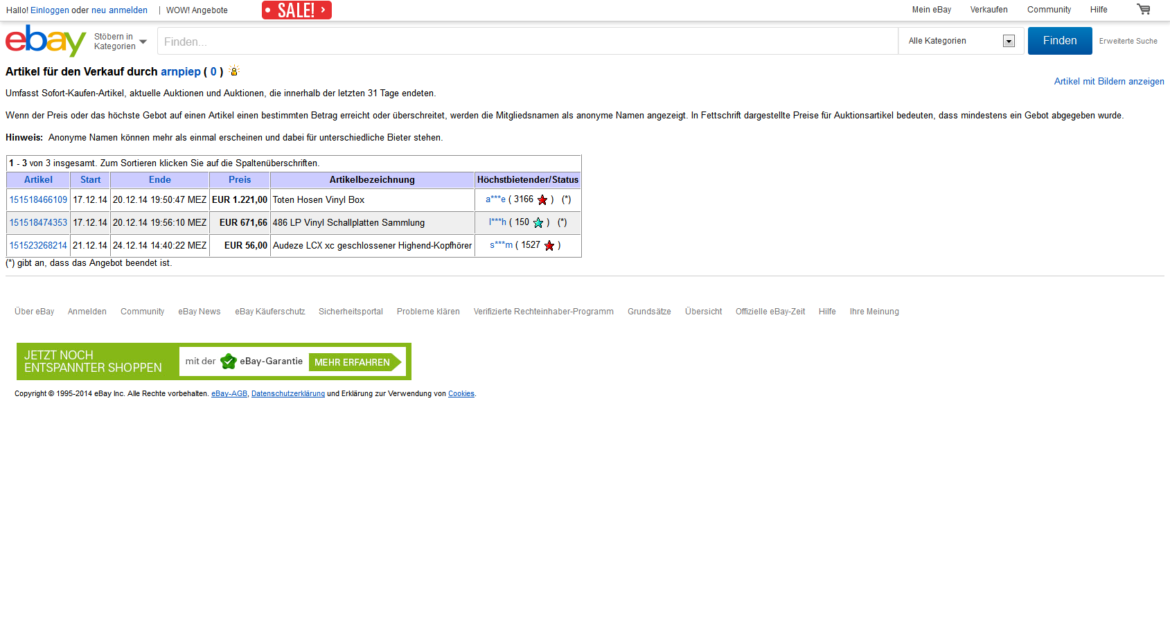Open the Über eBay footer link
Screen dimensions: 1170x626
tap(35, 312)
